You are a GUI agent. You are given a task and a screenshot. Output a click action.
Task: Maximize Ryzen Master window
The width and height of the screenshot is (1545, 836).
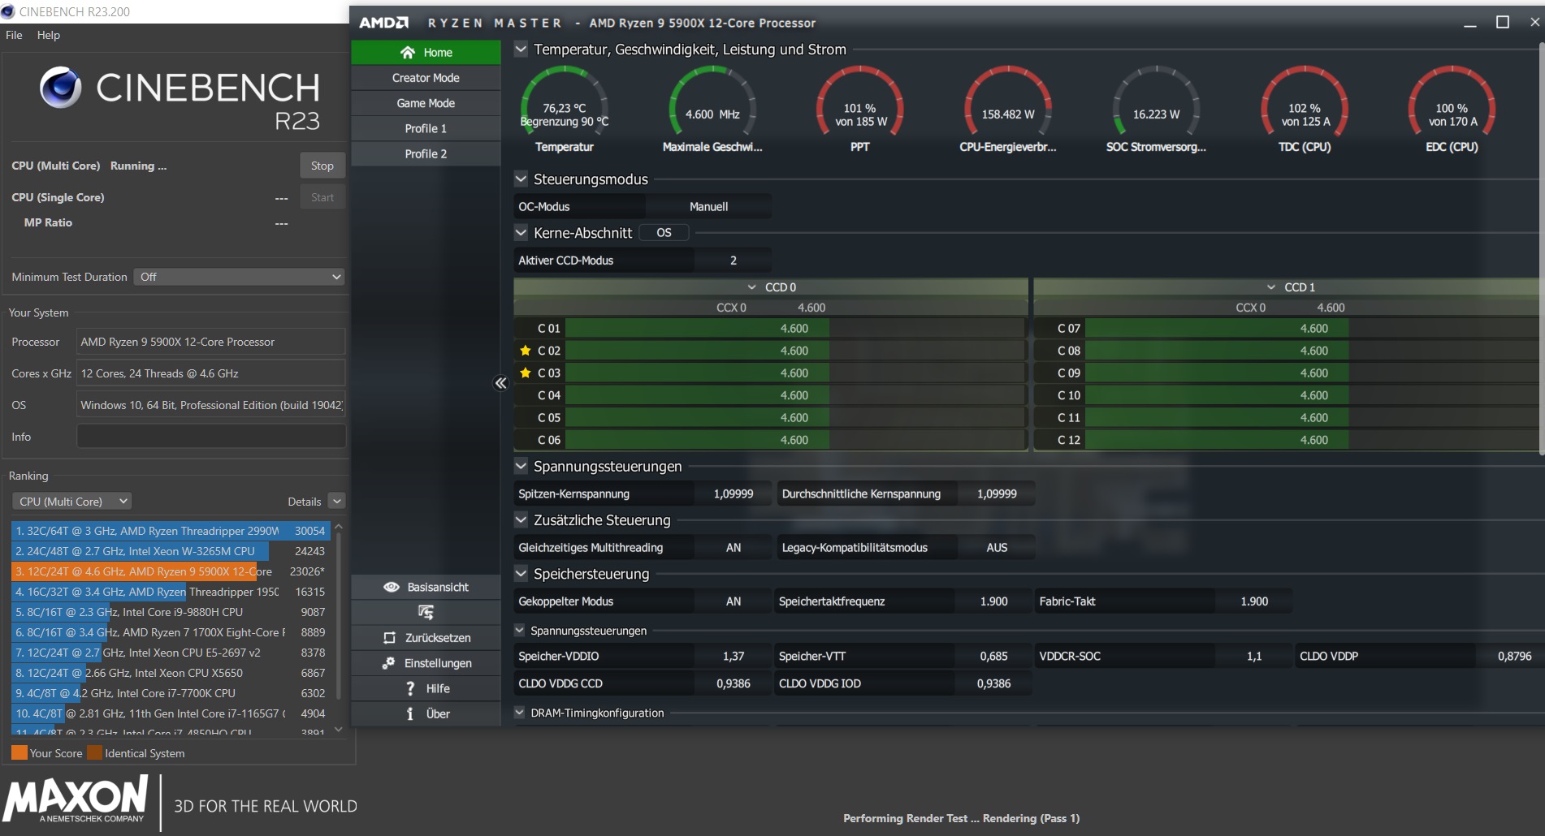click(x=1503, y=22)
